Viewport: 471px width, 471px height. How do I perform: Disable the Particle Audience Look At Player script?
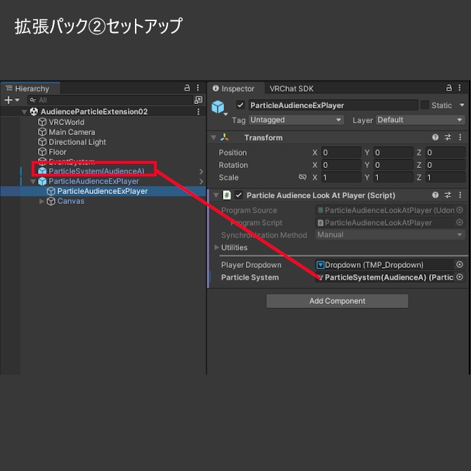[x=238, y=195]
